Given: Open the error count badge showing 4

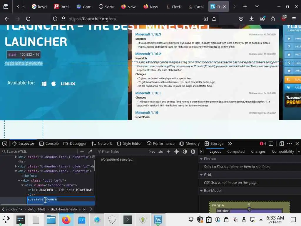Looking at the screenshot, I should coord(263,144).
